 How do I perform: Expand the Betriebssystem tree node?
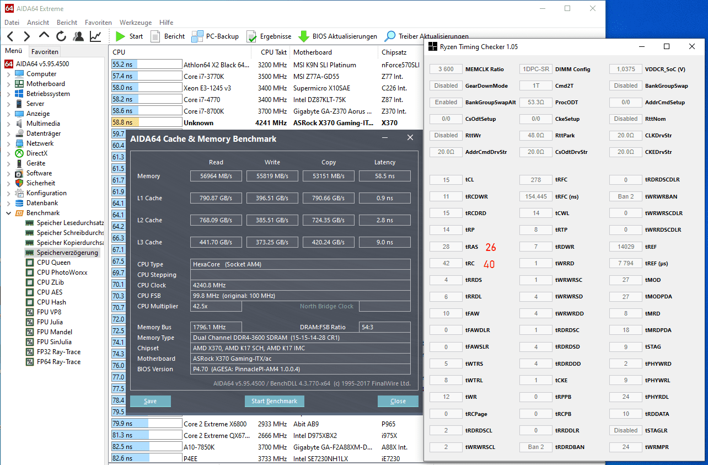point(8,94)
